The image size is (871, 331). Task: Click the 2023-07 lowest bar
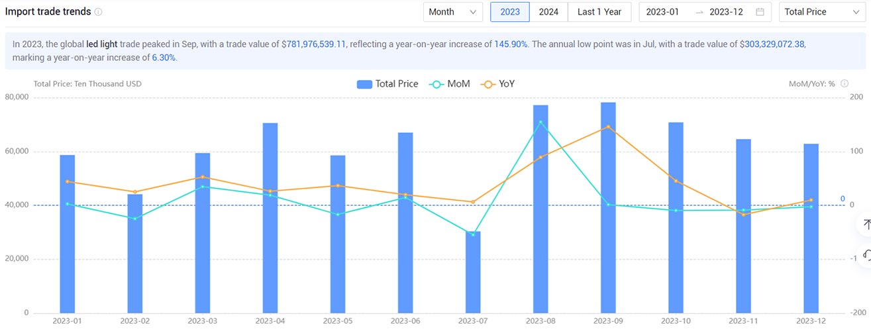pyautogui.click(x=473, y=272)
